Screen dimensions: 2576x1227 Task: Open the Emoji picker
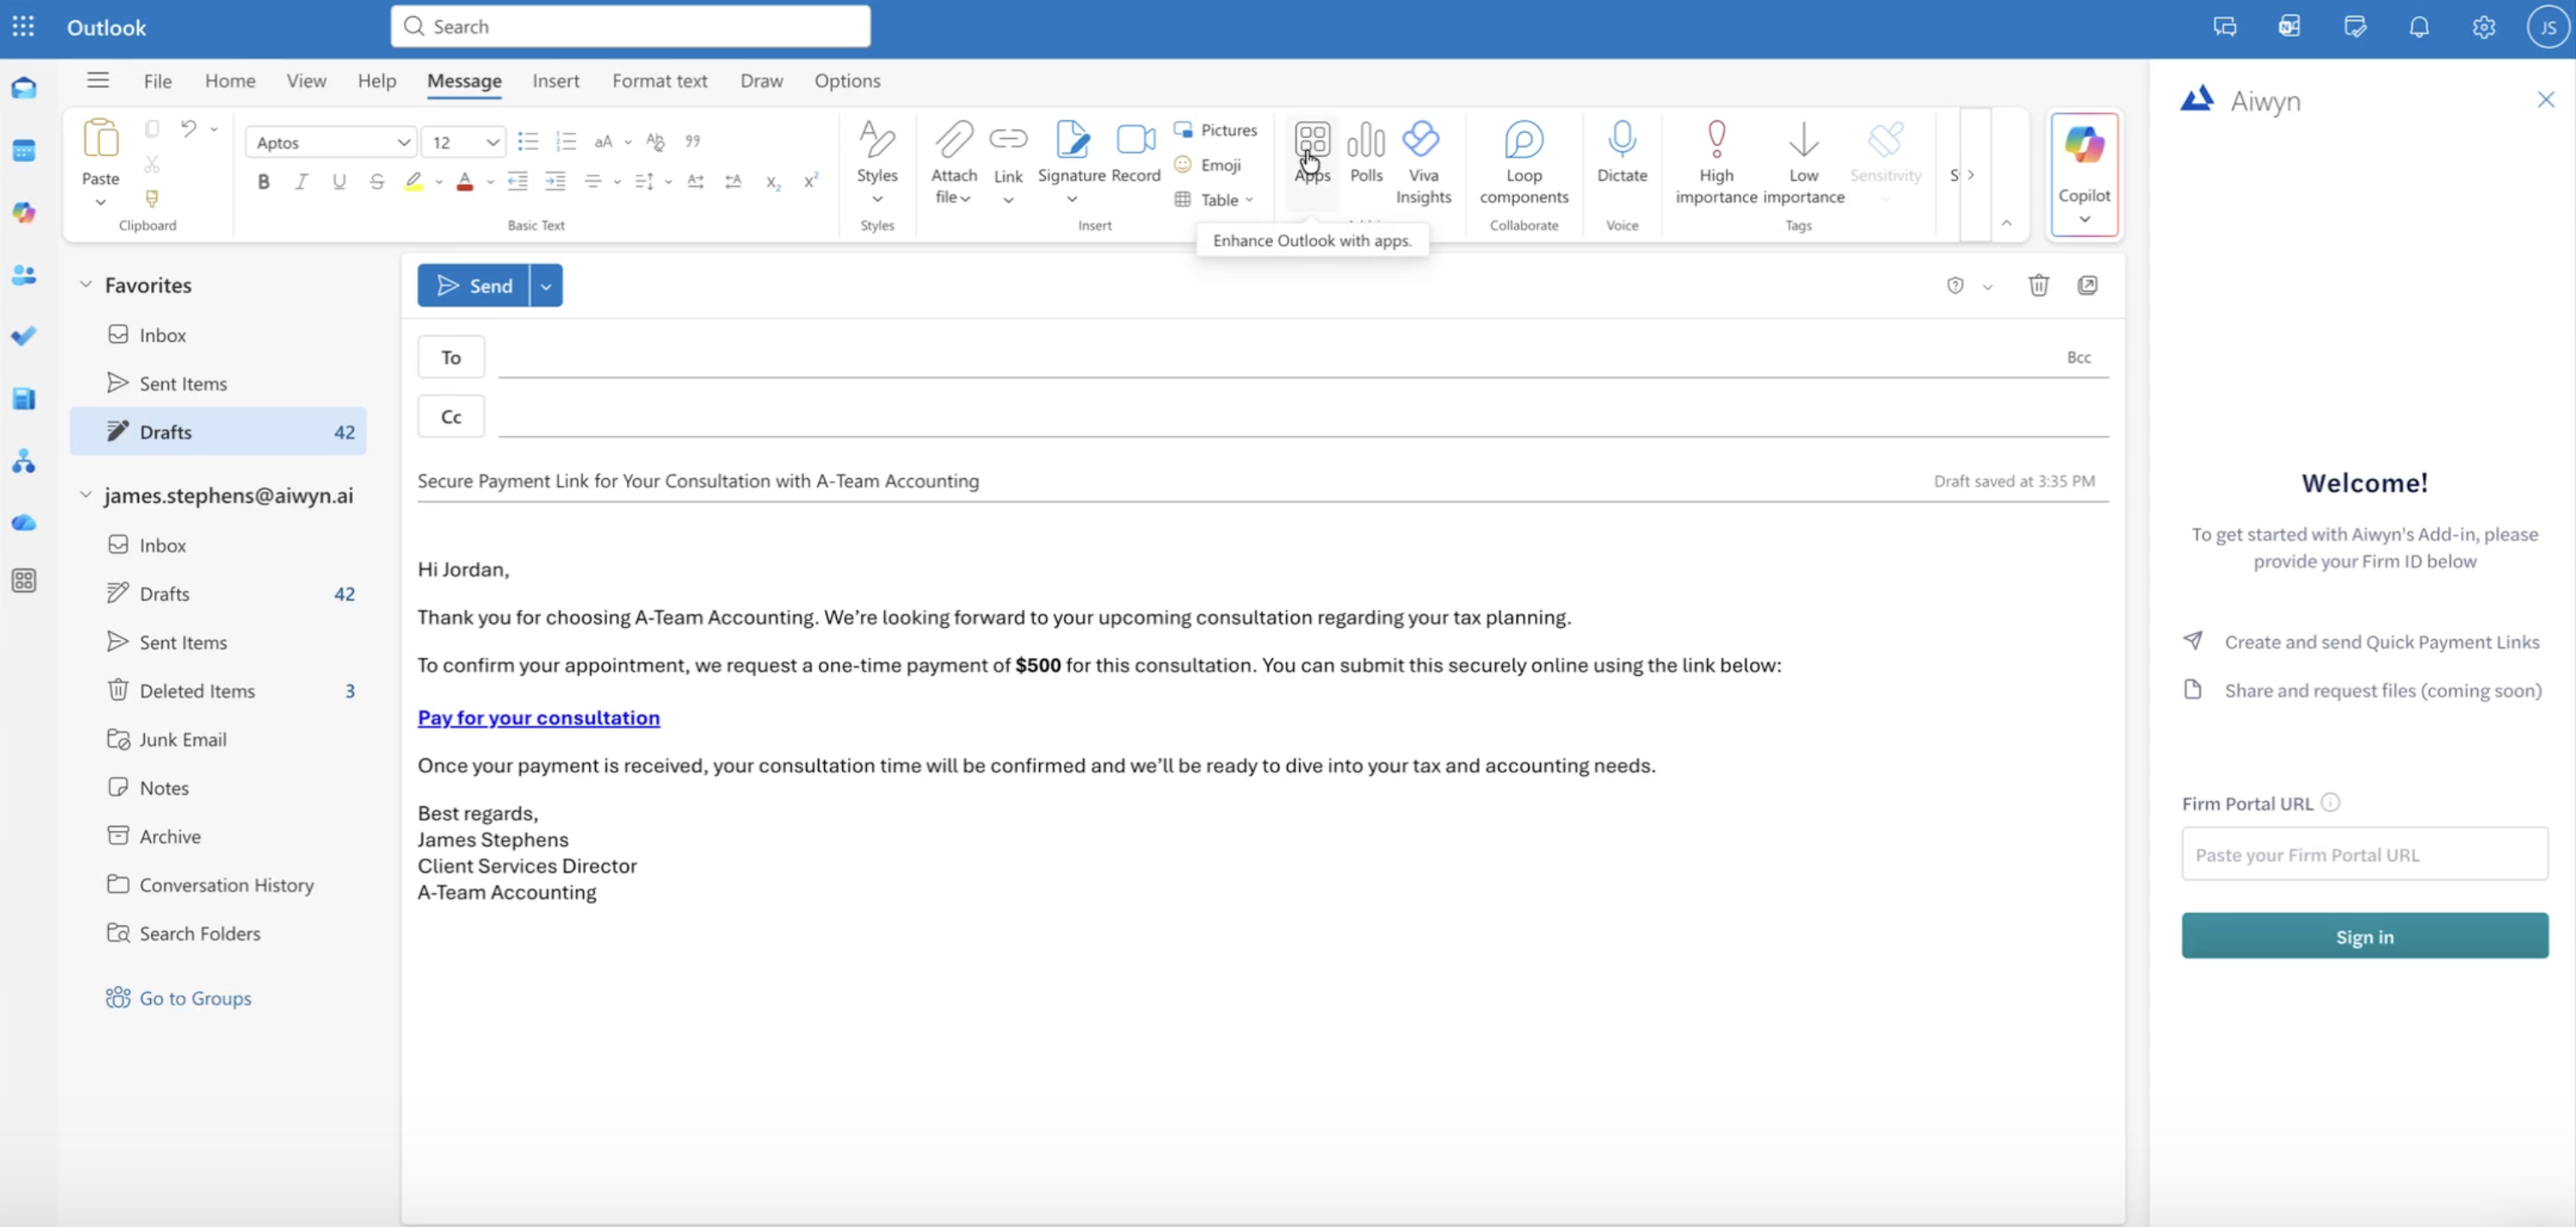point(1208,165)
